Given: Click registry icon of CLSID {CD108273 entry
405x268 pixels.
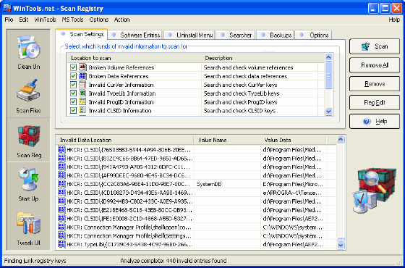Looking at the screenshot, I should click(x=61, y=193).
